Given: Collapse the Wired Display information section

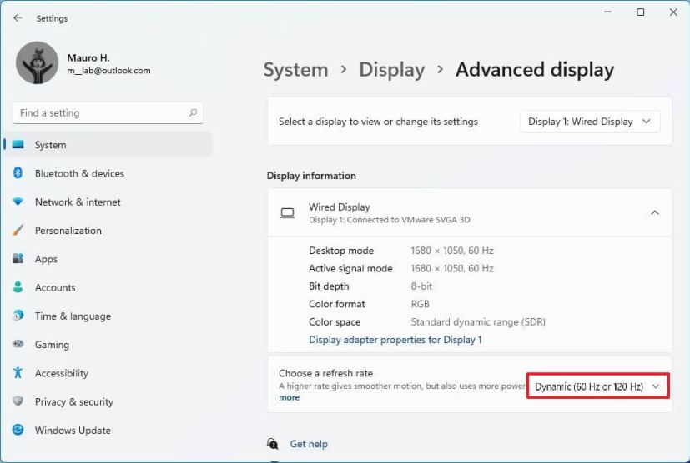Looking at the screenshot, I should coord(654,213).
